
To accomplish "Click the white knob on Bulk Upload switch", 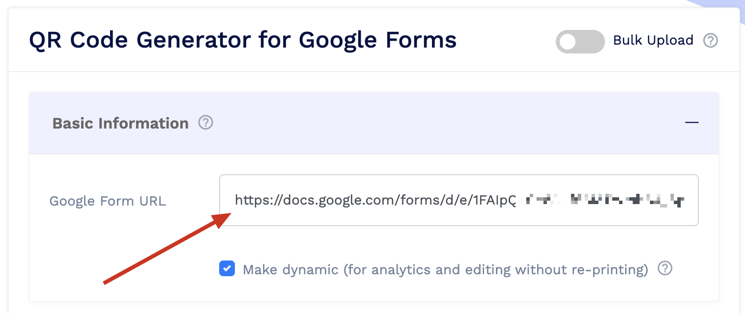I will pyautogui.click(x=568, y=42).
